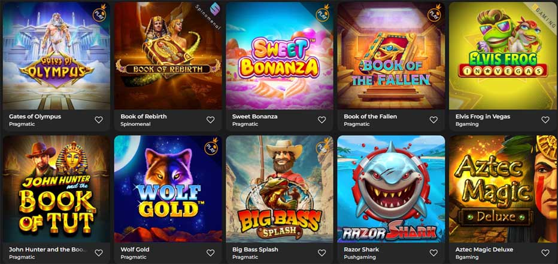Screen dimensions: 558x264
Task: Toggle the Book of Rebirth favorite heart
Action: coord(210,120)
